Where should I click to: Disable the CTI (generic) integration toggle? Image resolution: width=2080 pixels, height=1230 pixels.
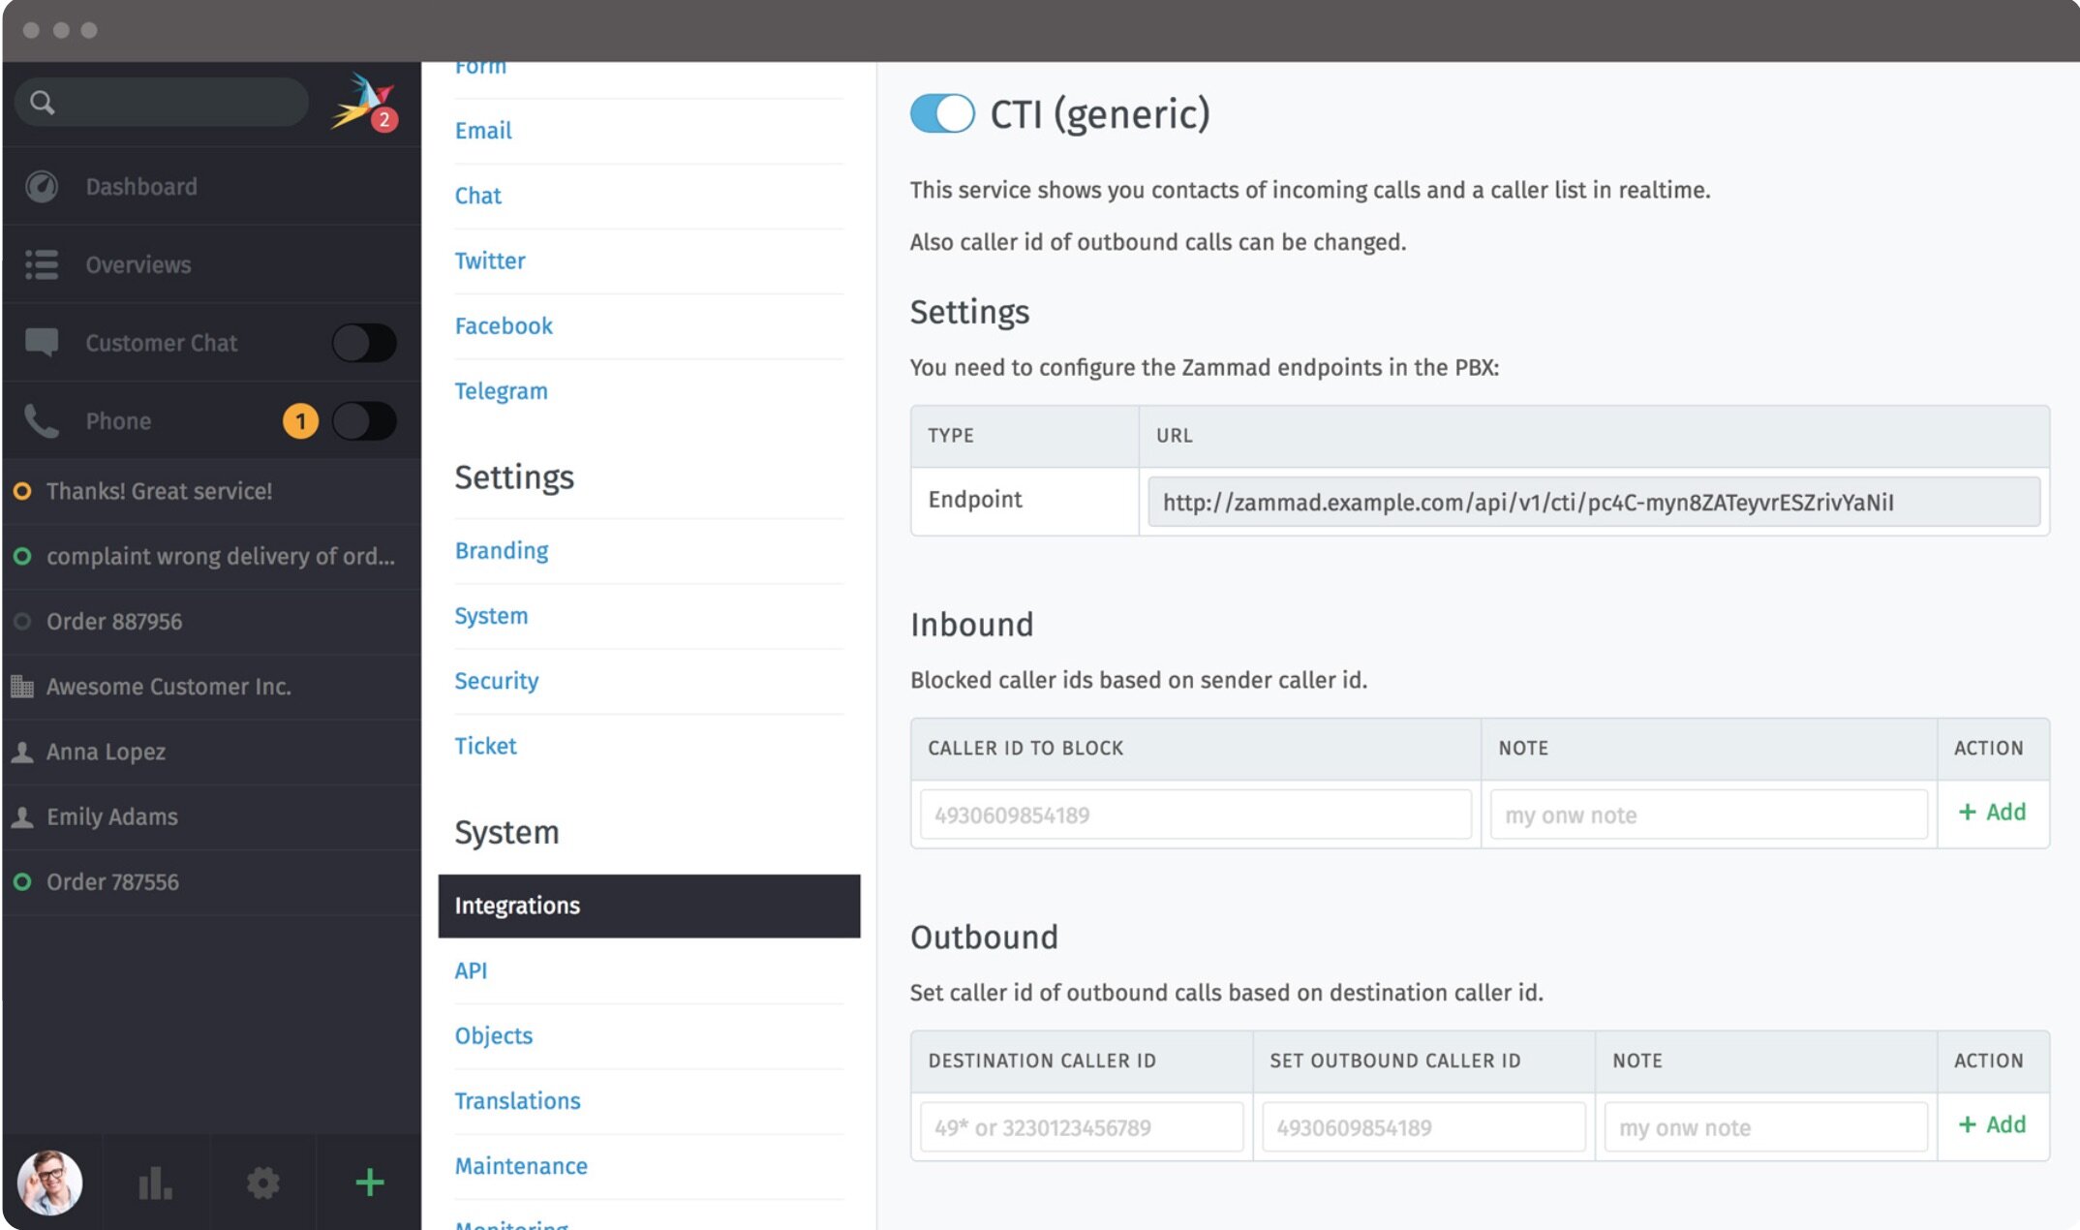(x=941, y=113)
